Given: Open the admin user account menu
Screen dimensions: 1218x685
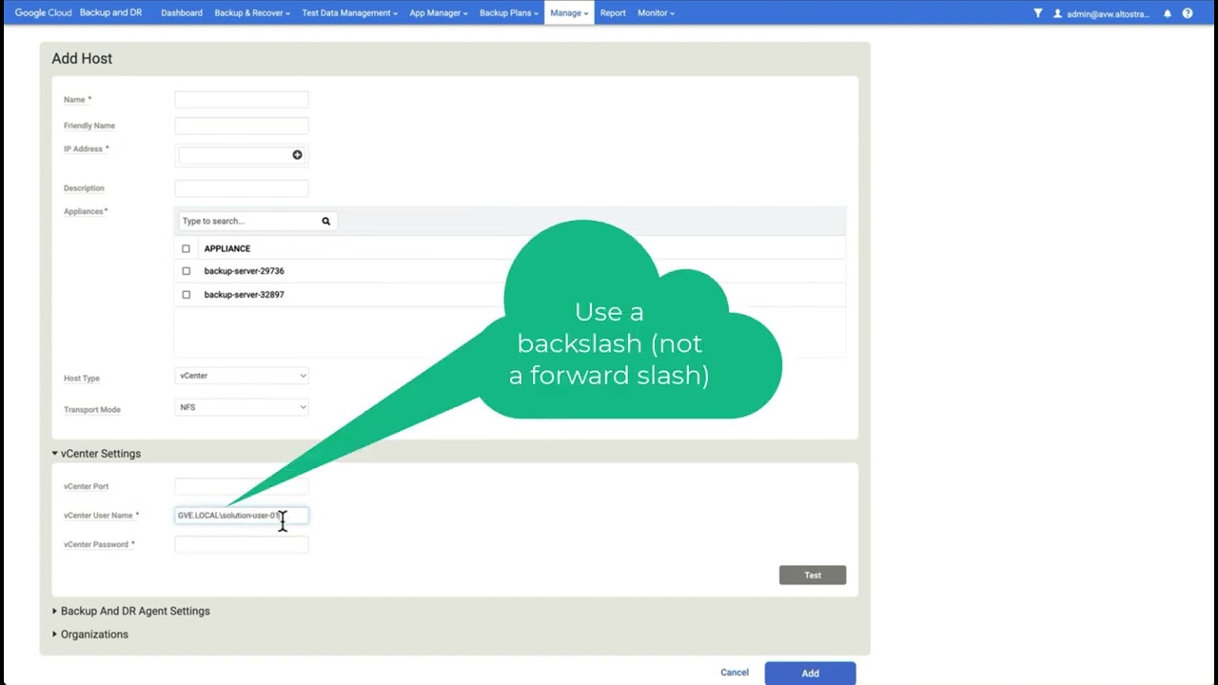Looking at the screenshot, I should pos(1101,13).
